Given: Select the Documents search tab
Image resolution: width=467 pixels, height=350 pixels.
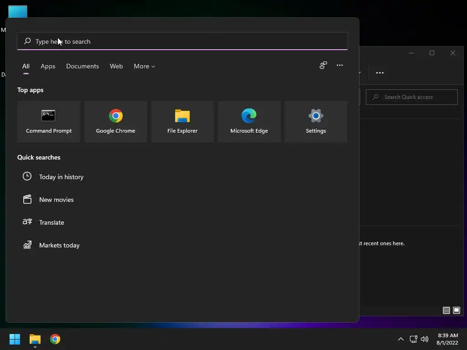Looking at the screenshot, I should (x=83, y=66).
